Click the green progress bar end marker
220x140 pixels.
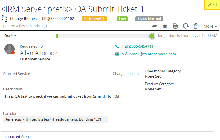point(152,36)
